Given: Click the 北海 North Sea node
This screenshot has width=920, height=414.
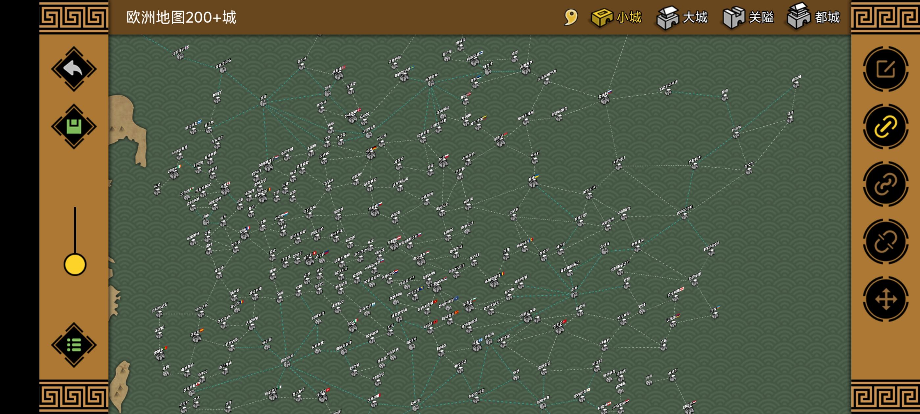Looking at the screenshot, I should (263, 103).
